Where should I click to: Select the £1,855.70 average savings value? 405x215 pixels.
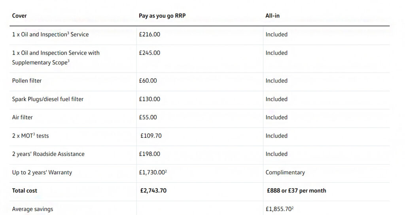[280, 209]
